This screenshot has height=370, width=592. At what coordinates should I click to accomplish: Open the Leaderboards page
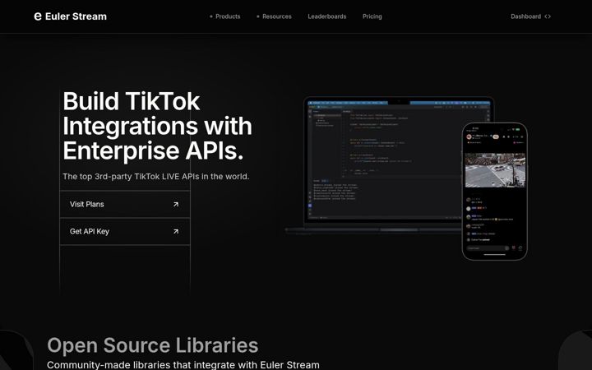tap(327, 16)
